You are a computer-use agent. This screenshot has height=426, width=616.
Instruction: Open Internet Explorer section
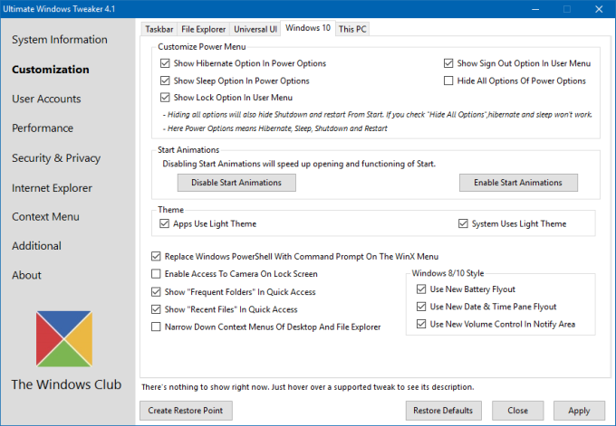click(x=52, y=188)
